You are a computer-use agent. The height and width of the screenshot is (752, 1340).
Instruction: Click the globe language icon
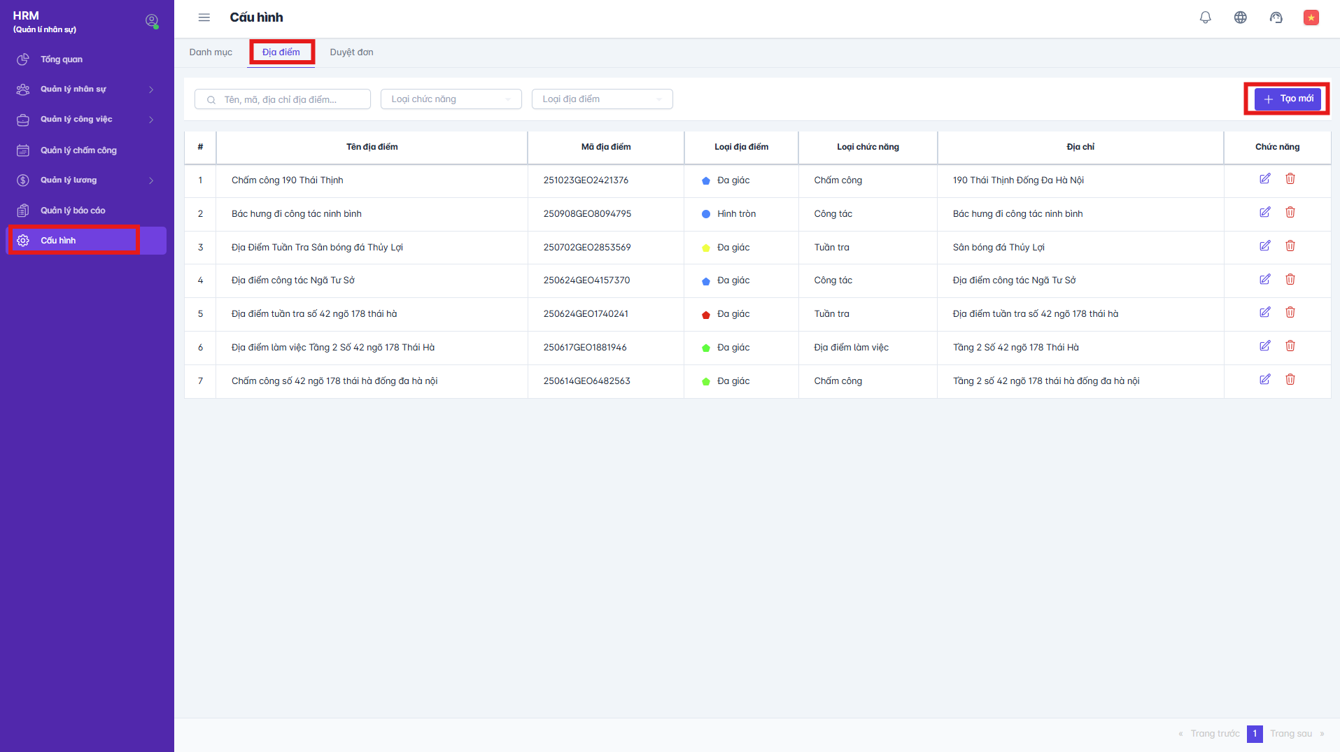coord(1240,17)
